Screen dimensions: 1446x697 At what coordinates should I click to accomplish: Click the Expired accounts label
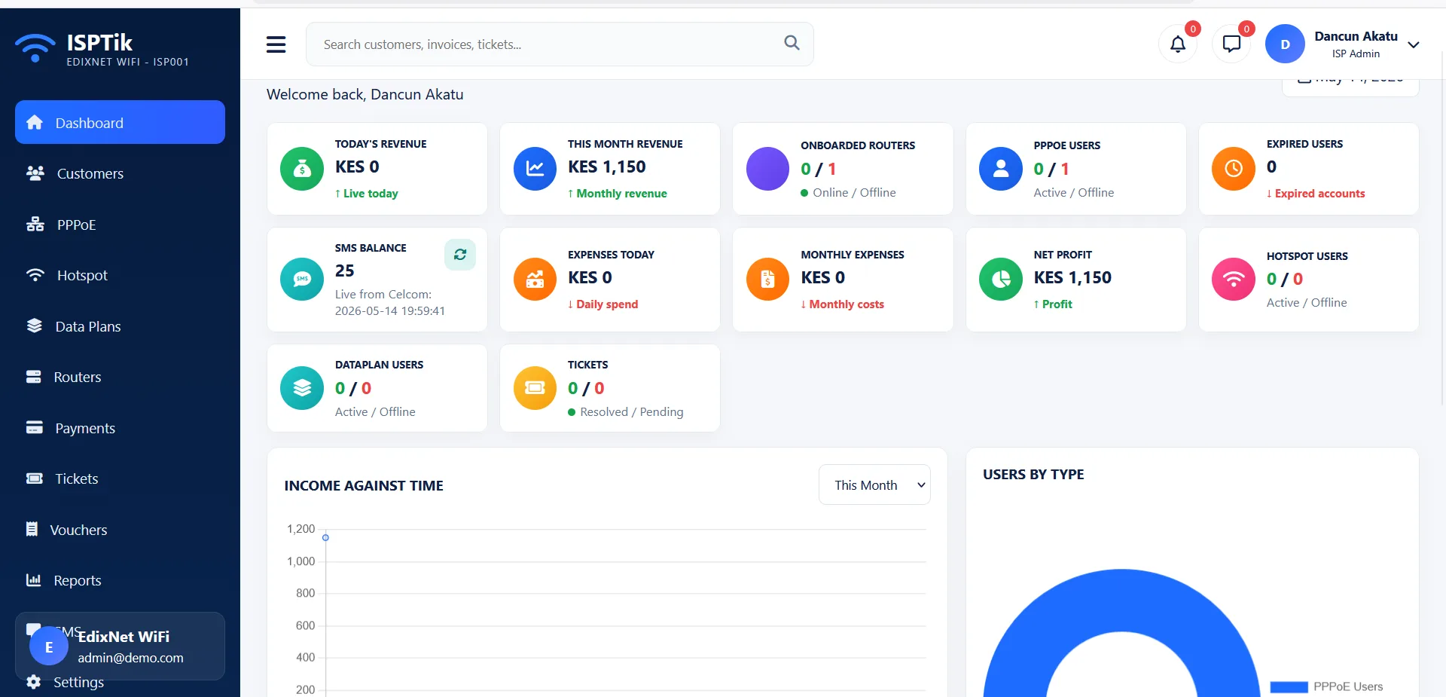click(1315, 194)
